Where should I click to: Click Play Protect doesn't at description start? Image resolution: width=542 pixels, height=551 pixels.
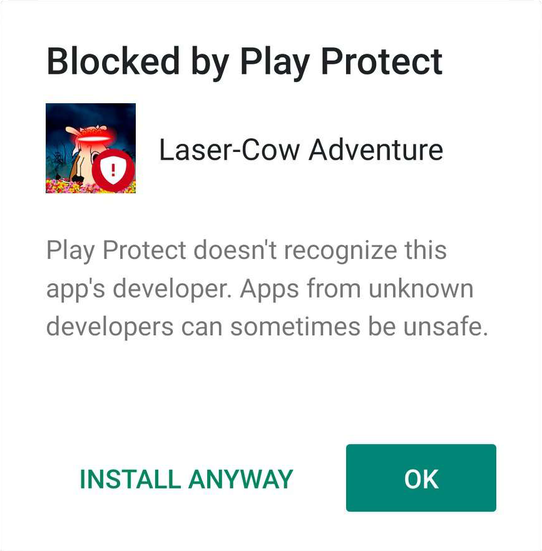coord(162,251)
